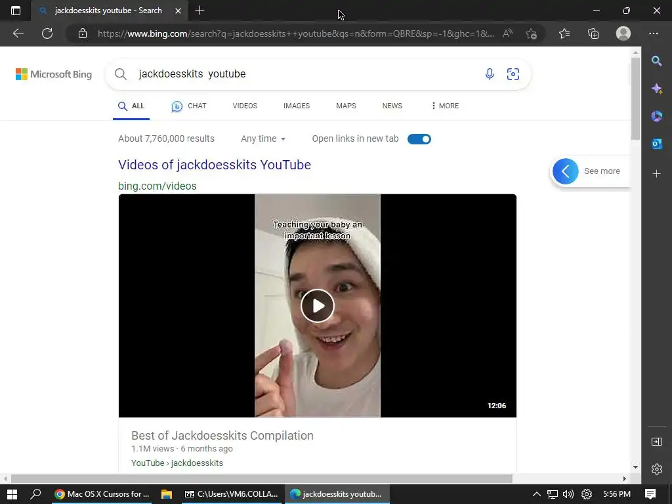The image size is (672, 504).
Task: Show hidden tray icons chevron
Action: (x=537, y=494)
